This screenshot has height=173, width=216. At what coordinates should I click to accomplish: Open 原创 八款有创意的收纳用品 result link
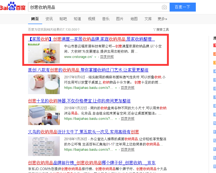88,70
